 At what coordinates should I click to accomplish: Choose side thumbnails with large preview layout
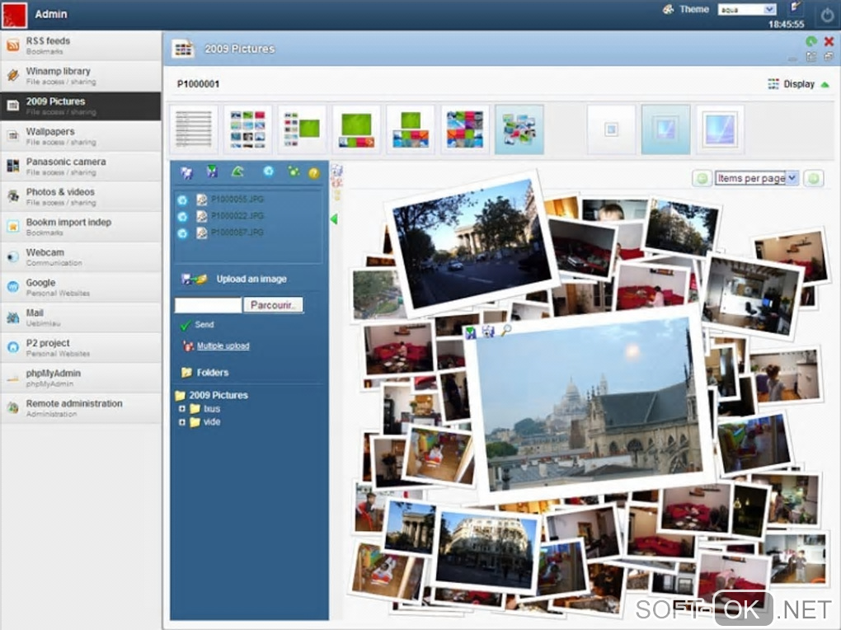pyautogui.click(x=302, y=129)
